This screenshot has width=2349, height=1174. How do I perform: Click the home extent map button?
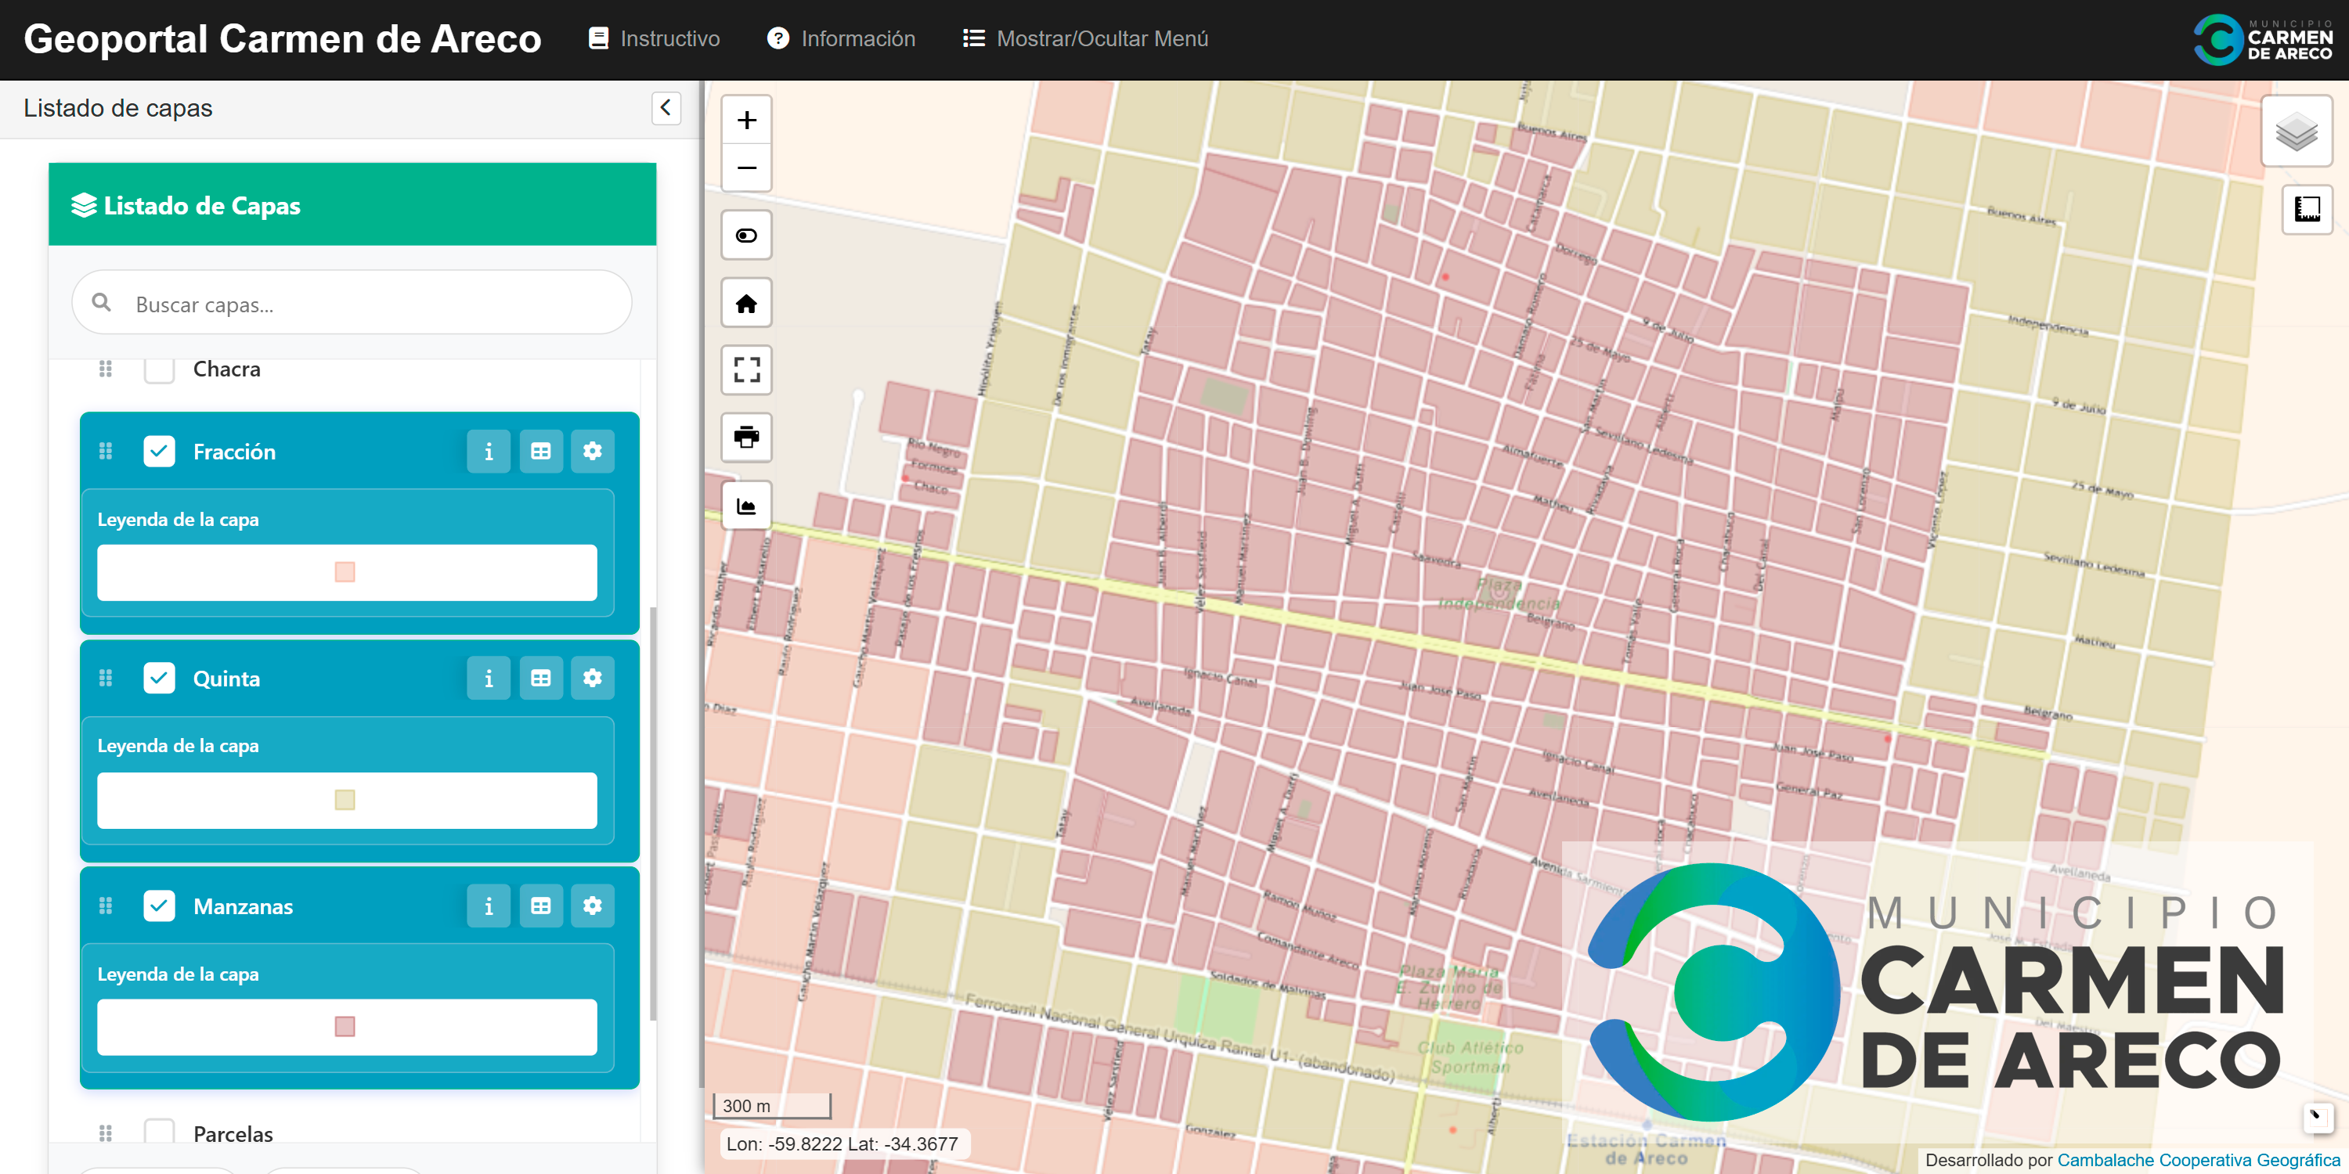click(746, 304)
